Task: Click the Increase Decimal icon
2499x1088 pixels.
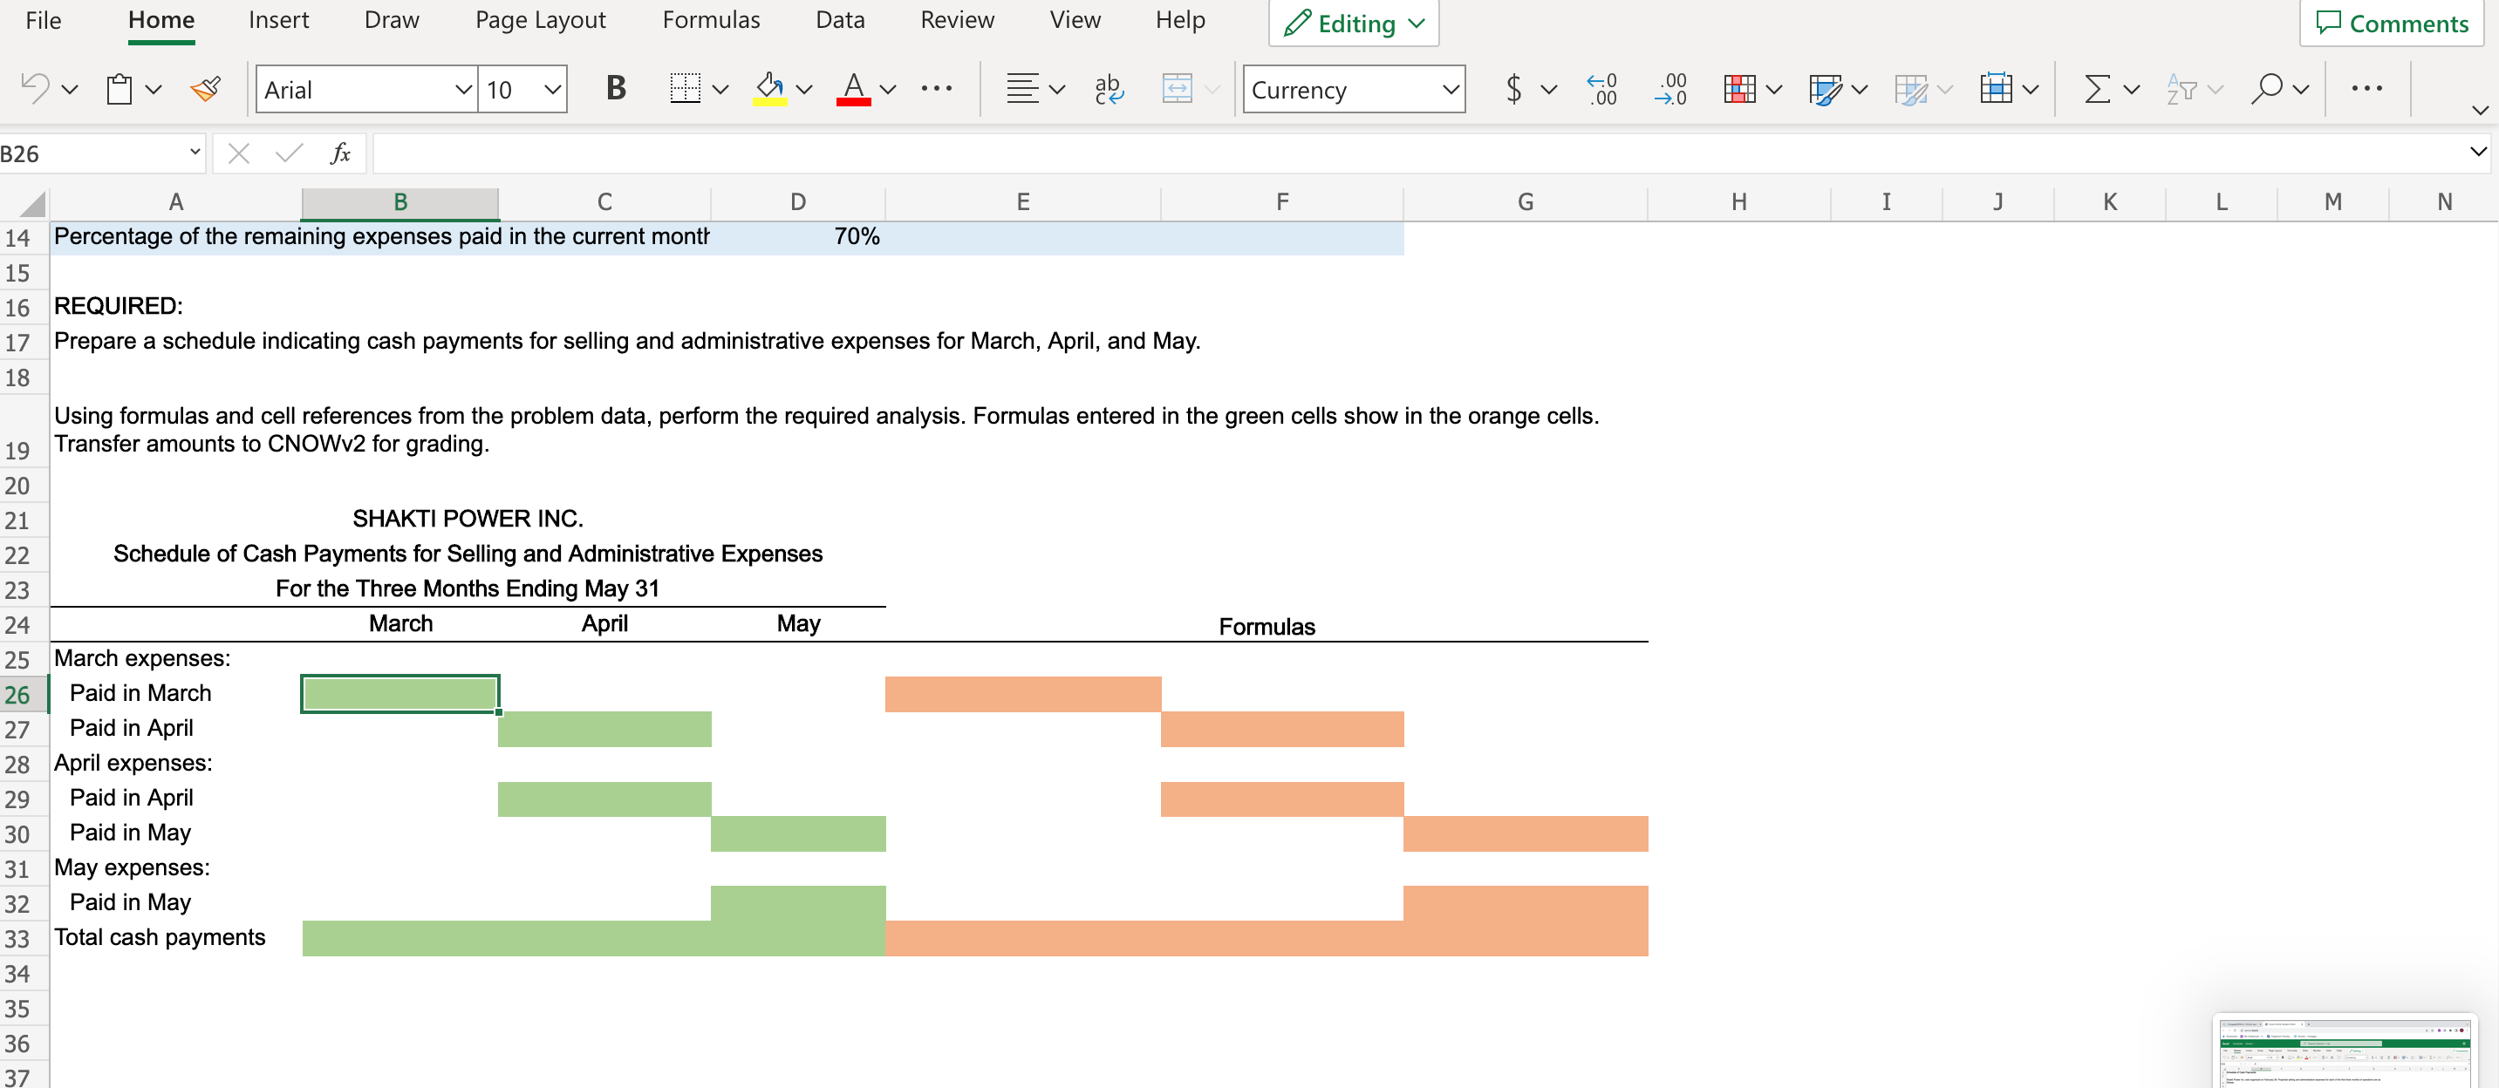Action: tap(1601, 89)
